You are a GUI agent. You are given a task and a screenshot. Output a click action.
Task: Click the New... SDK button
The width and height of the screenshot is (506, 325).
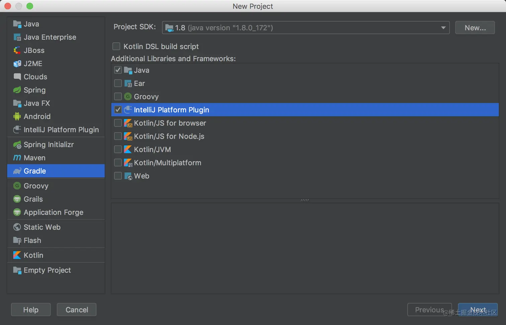[x=475, y=28]
